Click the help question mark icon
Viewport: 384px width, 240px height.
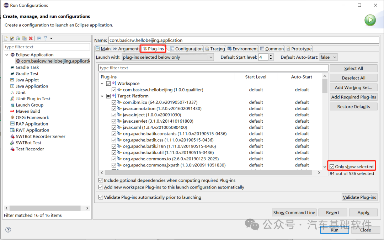click(x=8, y=229)
